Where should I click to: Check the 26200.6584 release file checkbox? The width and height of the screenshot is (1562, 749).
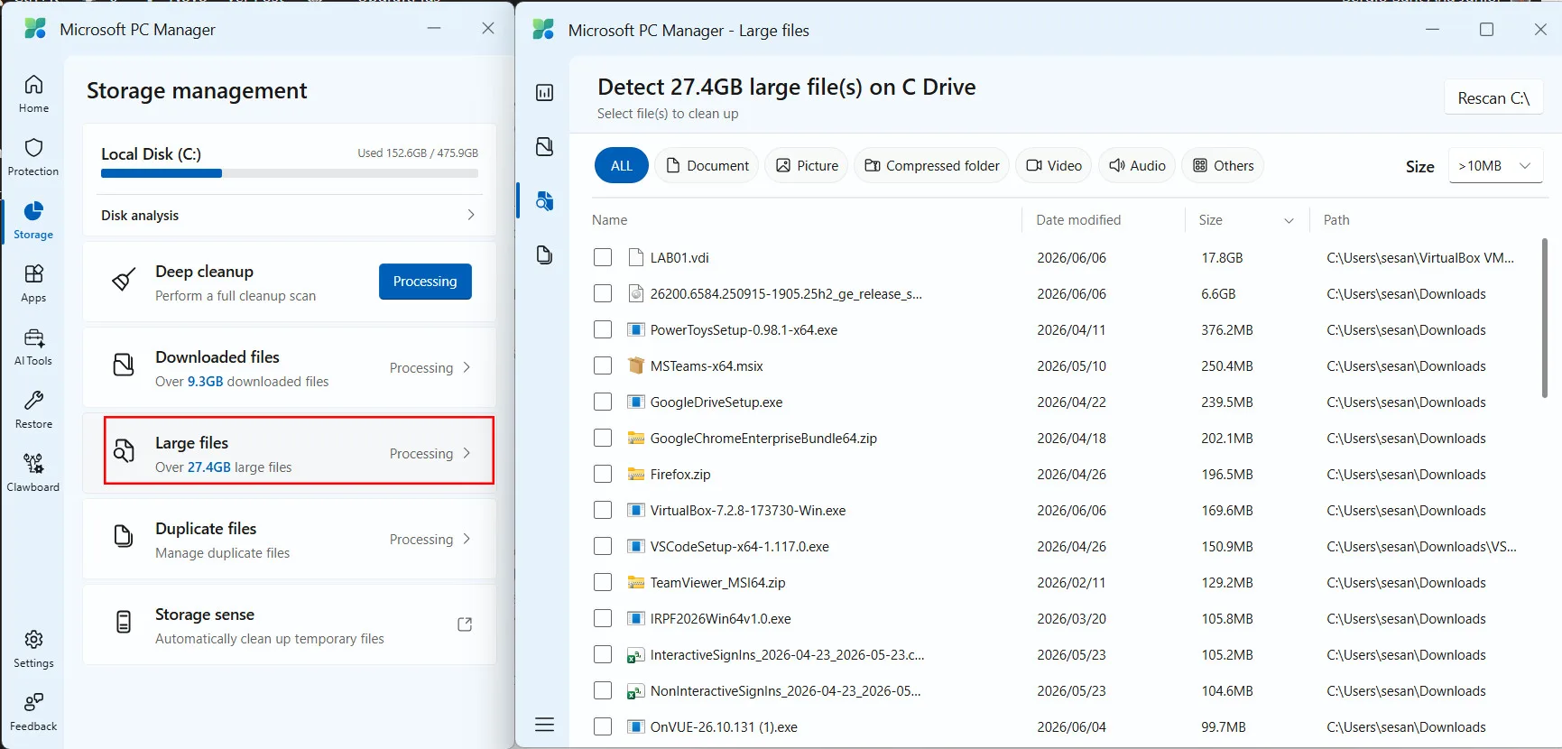point(603,293)
